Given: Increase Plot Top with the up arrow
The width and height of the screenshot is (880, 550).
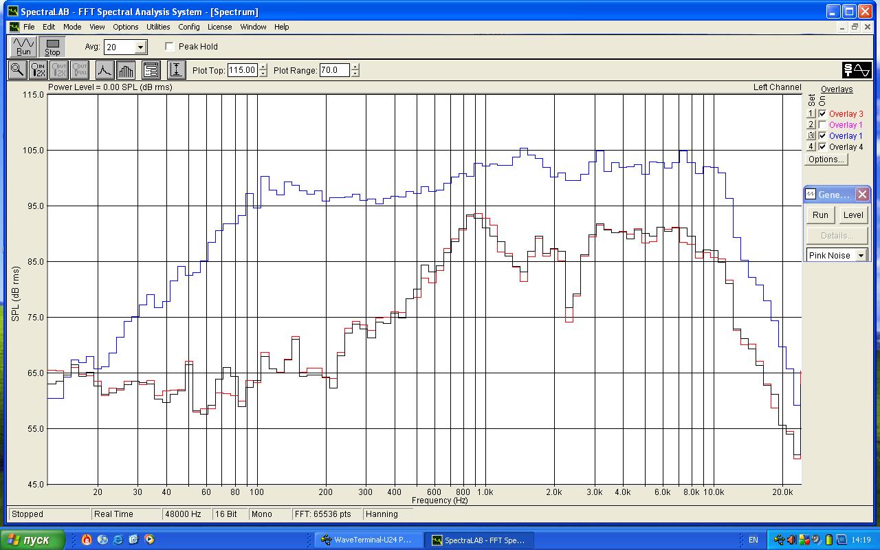Looking at the screenshot, I should (x=263, y=67).
